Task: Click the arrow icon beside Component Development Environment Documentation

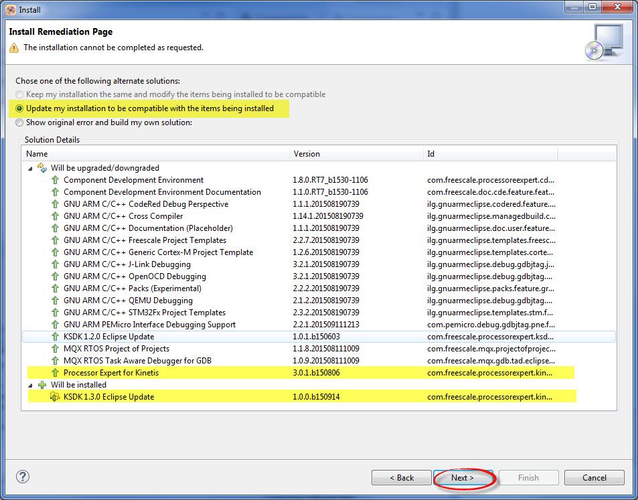Action: [x=55, y=192]
